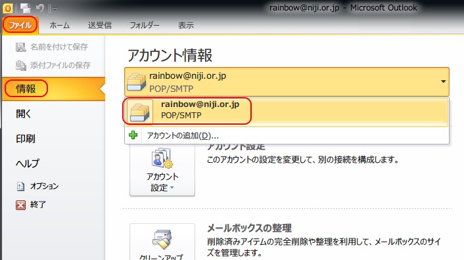The image size is (464, 260).
Task: Click the オプション options icon
Action: click(21, 186)
